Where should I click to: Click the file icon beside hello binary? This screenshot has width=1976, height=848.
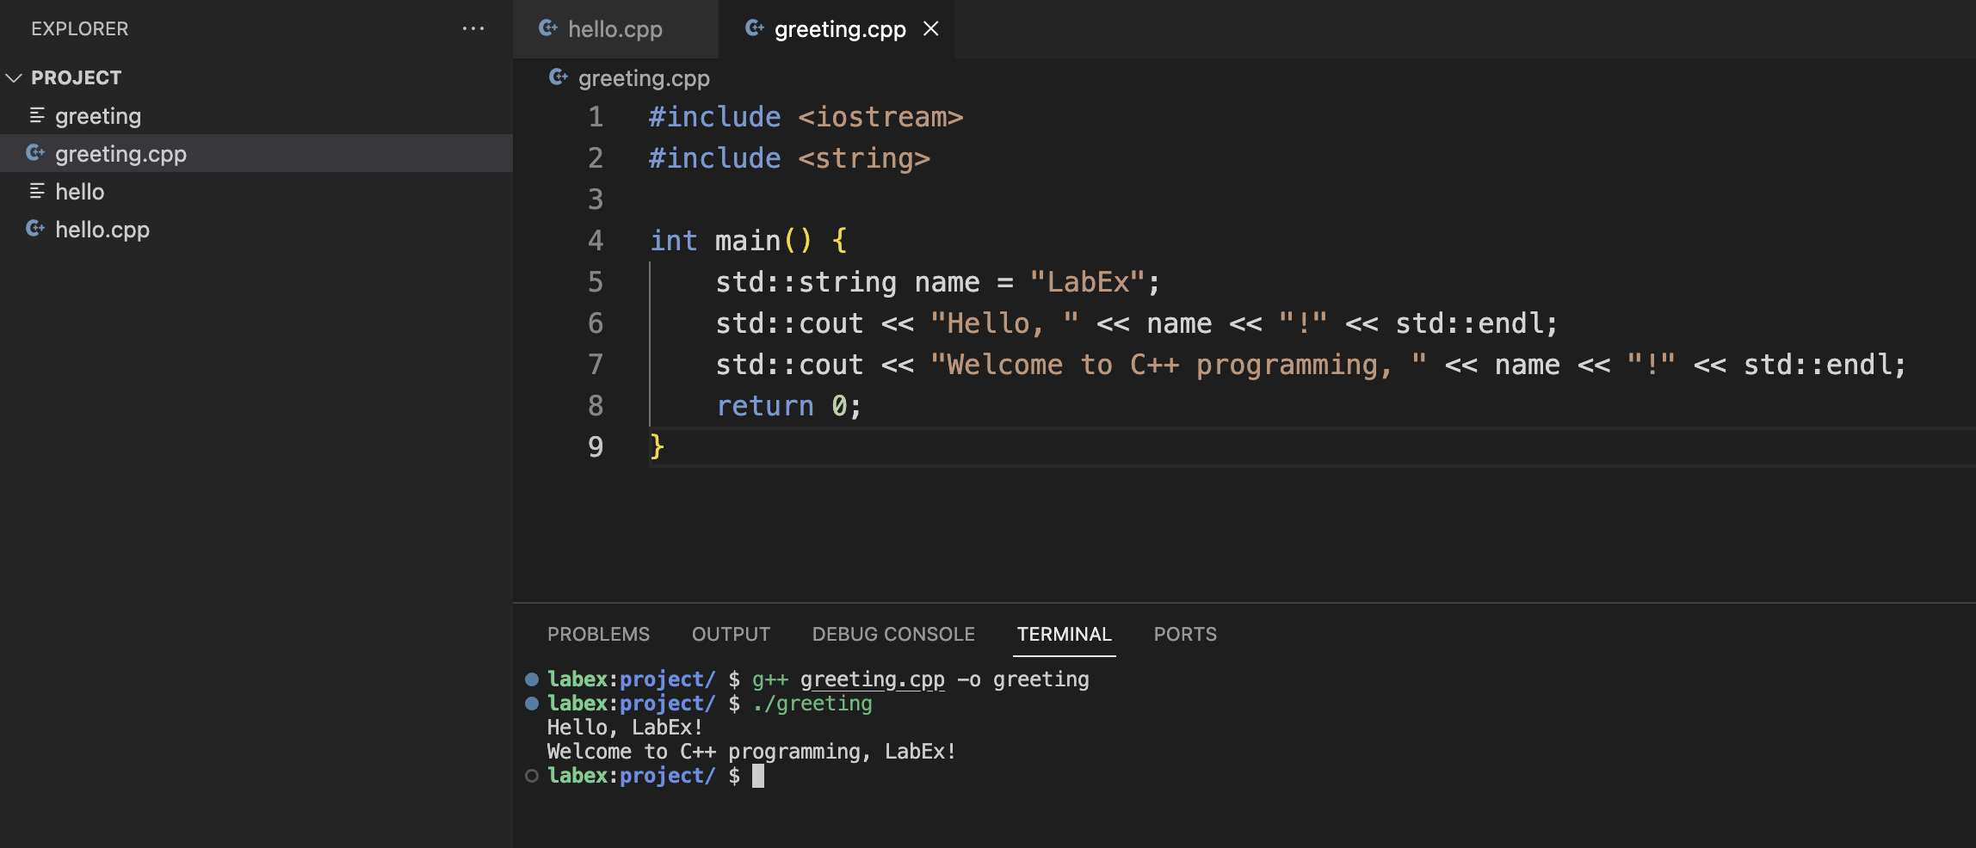37,191
